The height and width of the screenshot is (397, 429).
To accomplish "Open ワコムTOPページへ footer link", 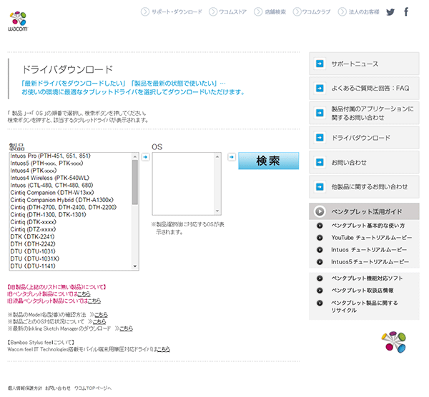I will [93, 388].
